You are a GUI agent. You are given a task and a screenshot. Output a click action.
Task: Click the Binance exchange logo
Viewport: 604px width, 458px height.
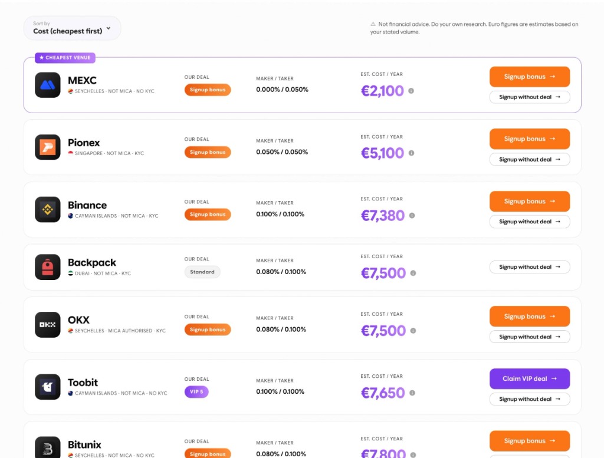[x=47, y=209]
